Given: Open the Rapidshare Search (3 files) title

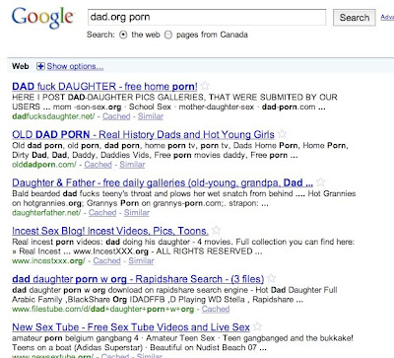Looking at the screenshot, I should pos(138,279).
